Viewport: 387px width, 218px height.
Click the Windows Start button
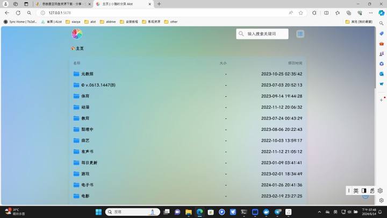coord(98,212)
